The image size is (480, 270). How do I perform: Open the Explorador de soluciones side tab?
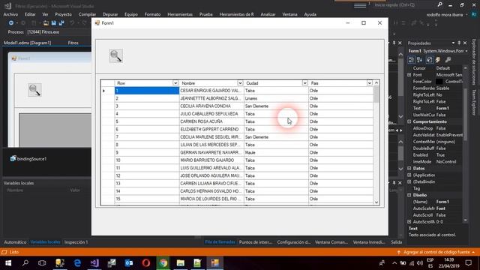coord(473,62)
